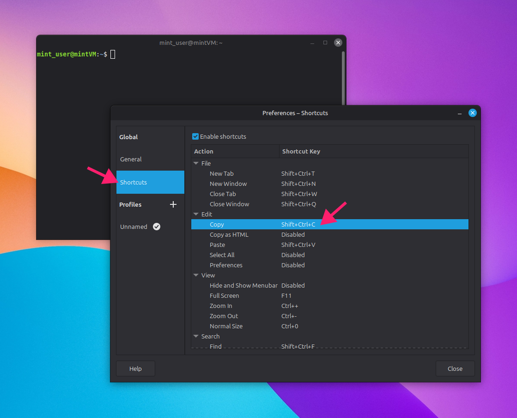Screen dimensions: 517x418
Task: Select the Copy as HTML action row
Action: tap(330, 234)
